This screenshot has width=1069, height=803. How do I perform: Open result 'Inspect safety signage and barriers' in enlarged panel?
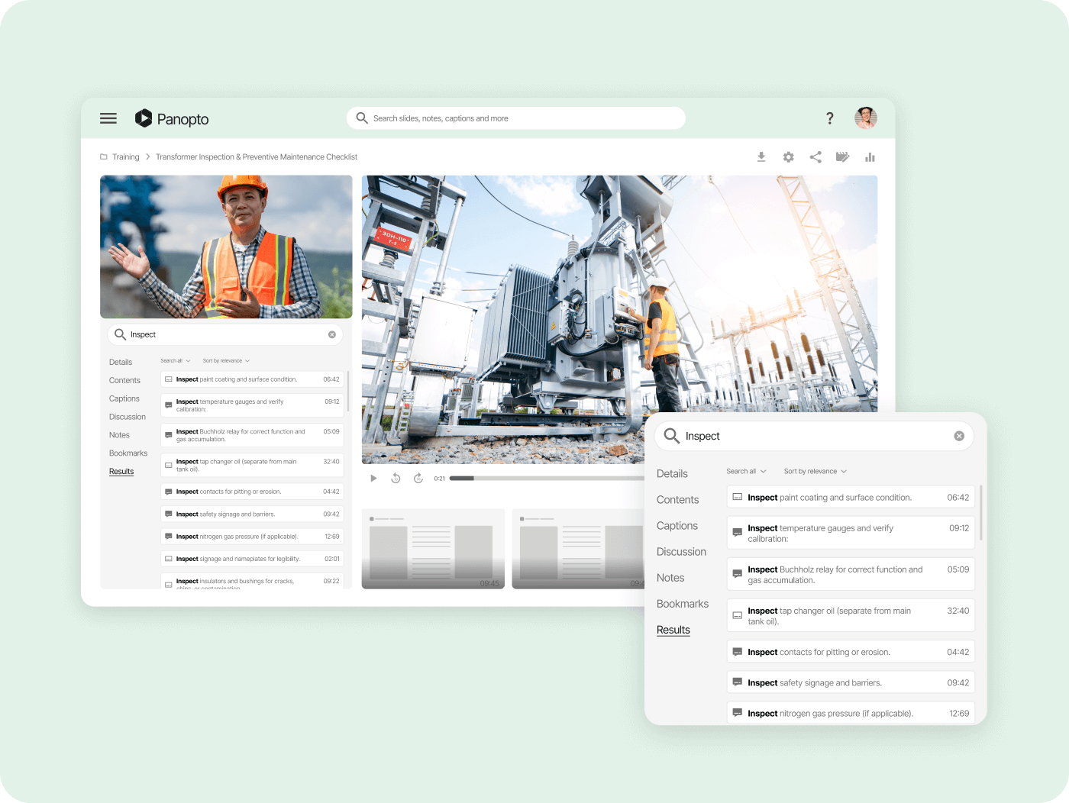tap(850, 683)
